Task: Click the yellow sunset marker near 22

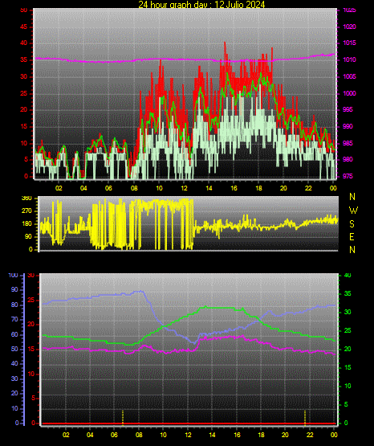Action: pyautogui.click(x=305, y=418)
